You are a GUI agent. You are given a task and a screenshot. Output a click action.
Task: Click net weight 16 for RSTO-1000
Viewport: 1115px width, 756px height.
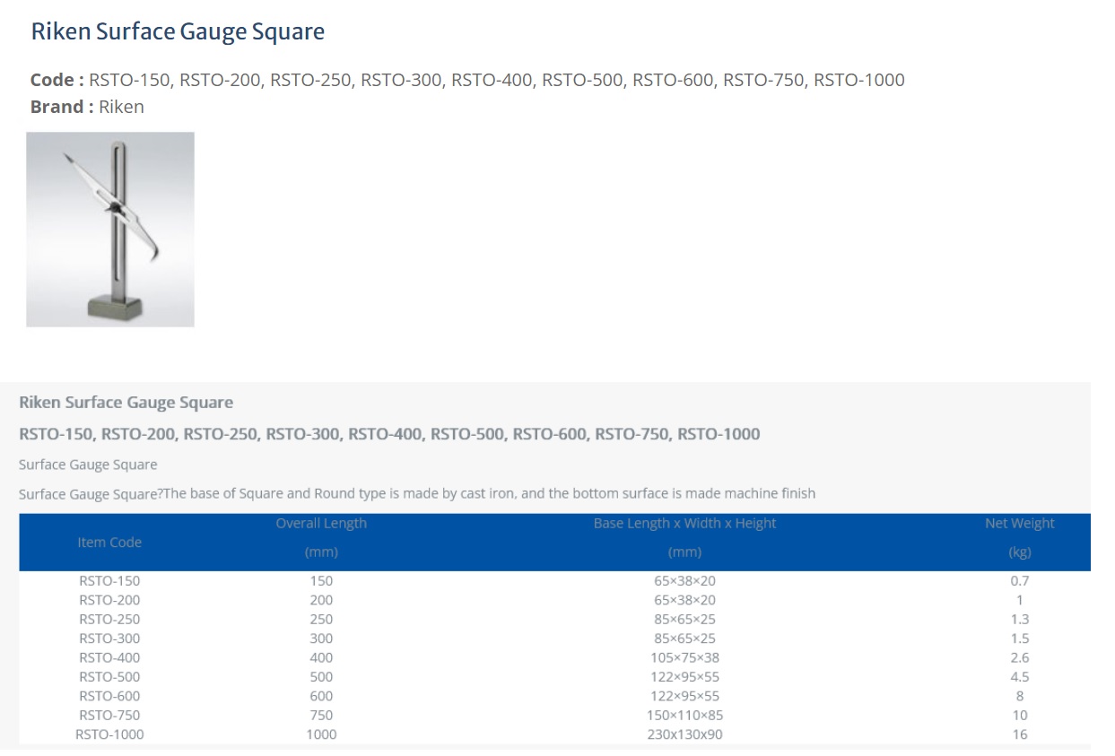tap(1020, 734)
